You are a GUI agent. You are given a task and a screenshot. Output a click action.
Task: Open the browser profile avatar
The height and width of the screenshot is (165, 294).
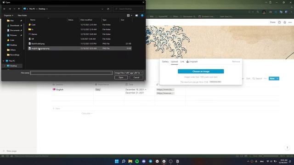pos(264,12)
